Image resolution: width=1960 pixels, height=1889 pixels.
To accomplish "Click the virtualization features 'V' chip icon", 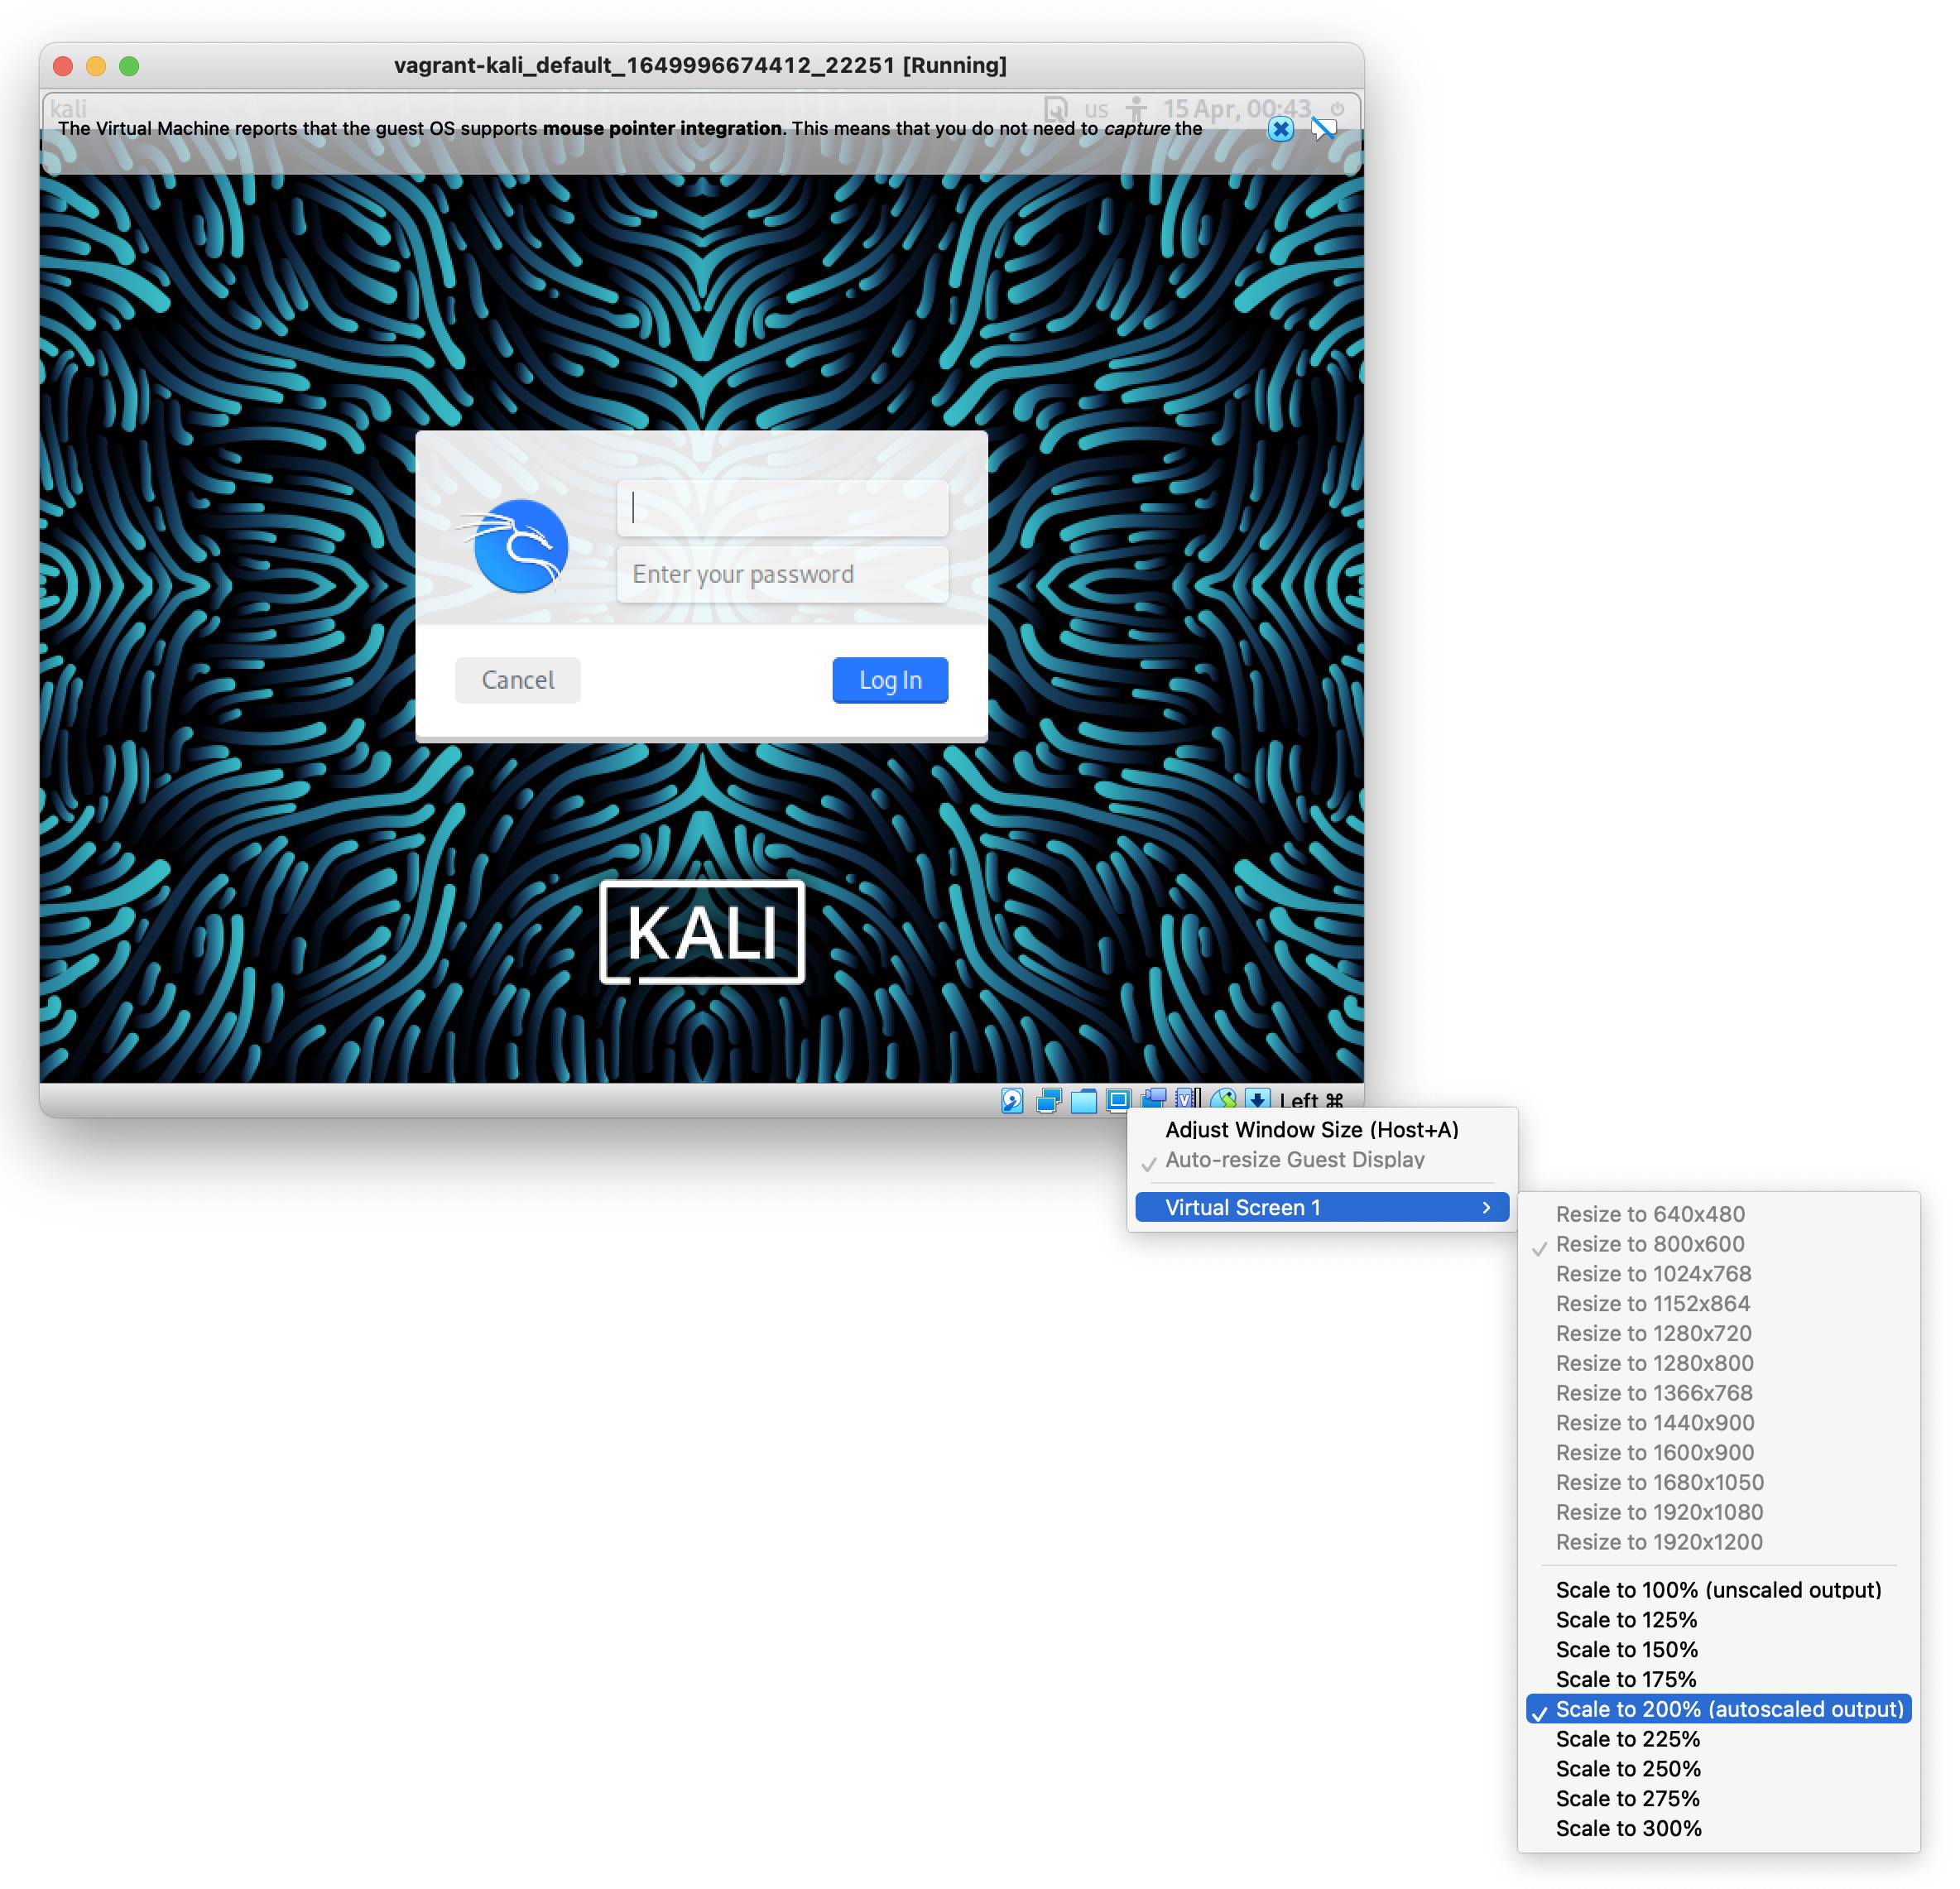I will (1186, 1100).
